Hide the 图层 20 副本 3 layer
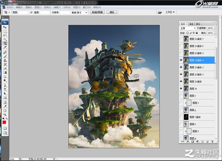Viewport: 222px width, 161px height. [x=181, y=67]
